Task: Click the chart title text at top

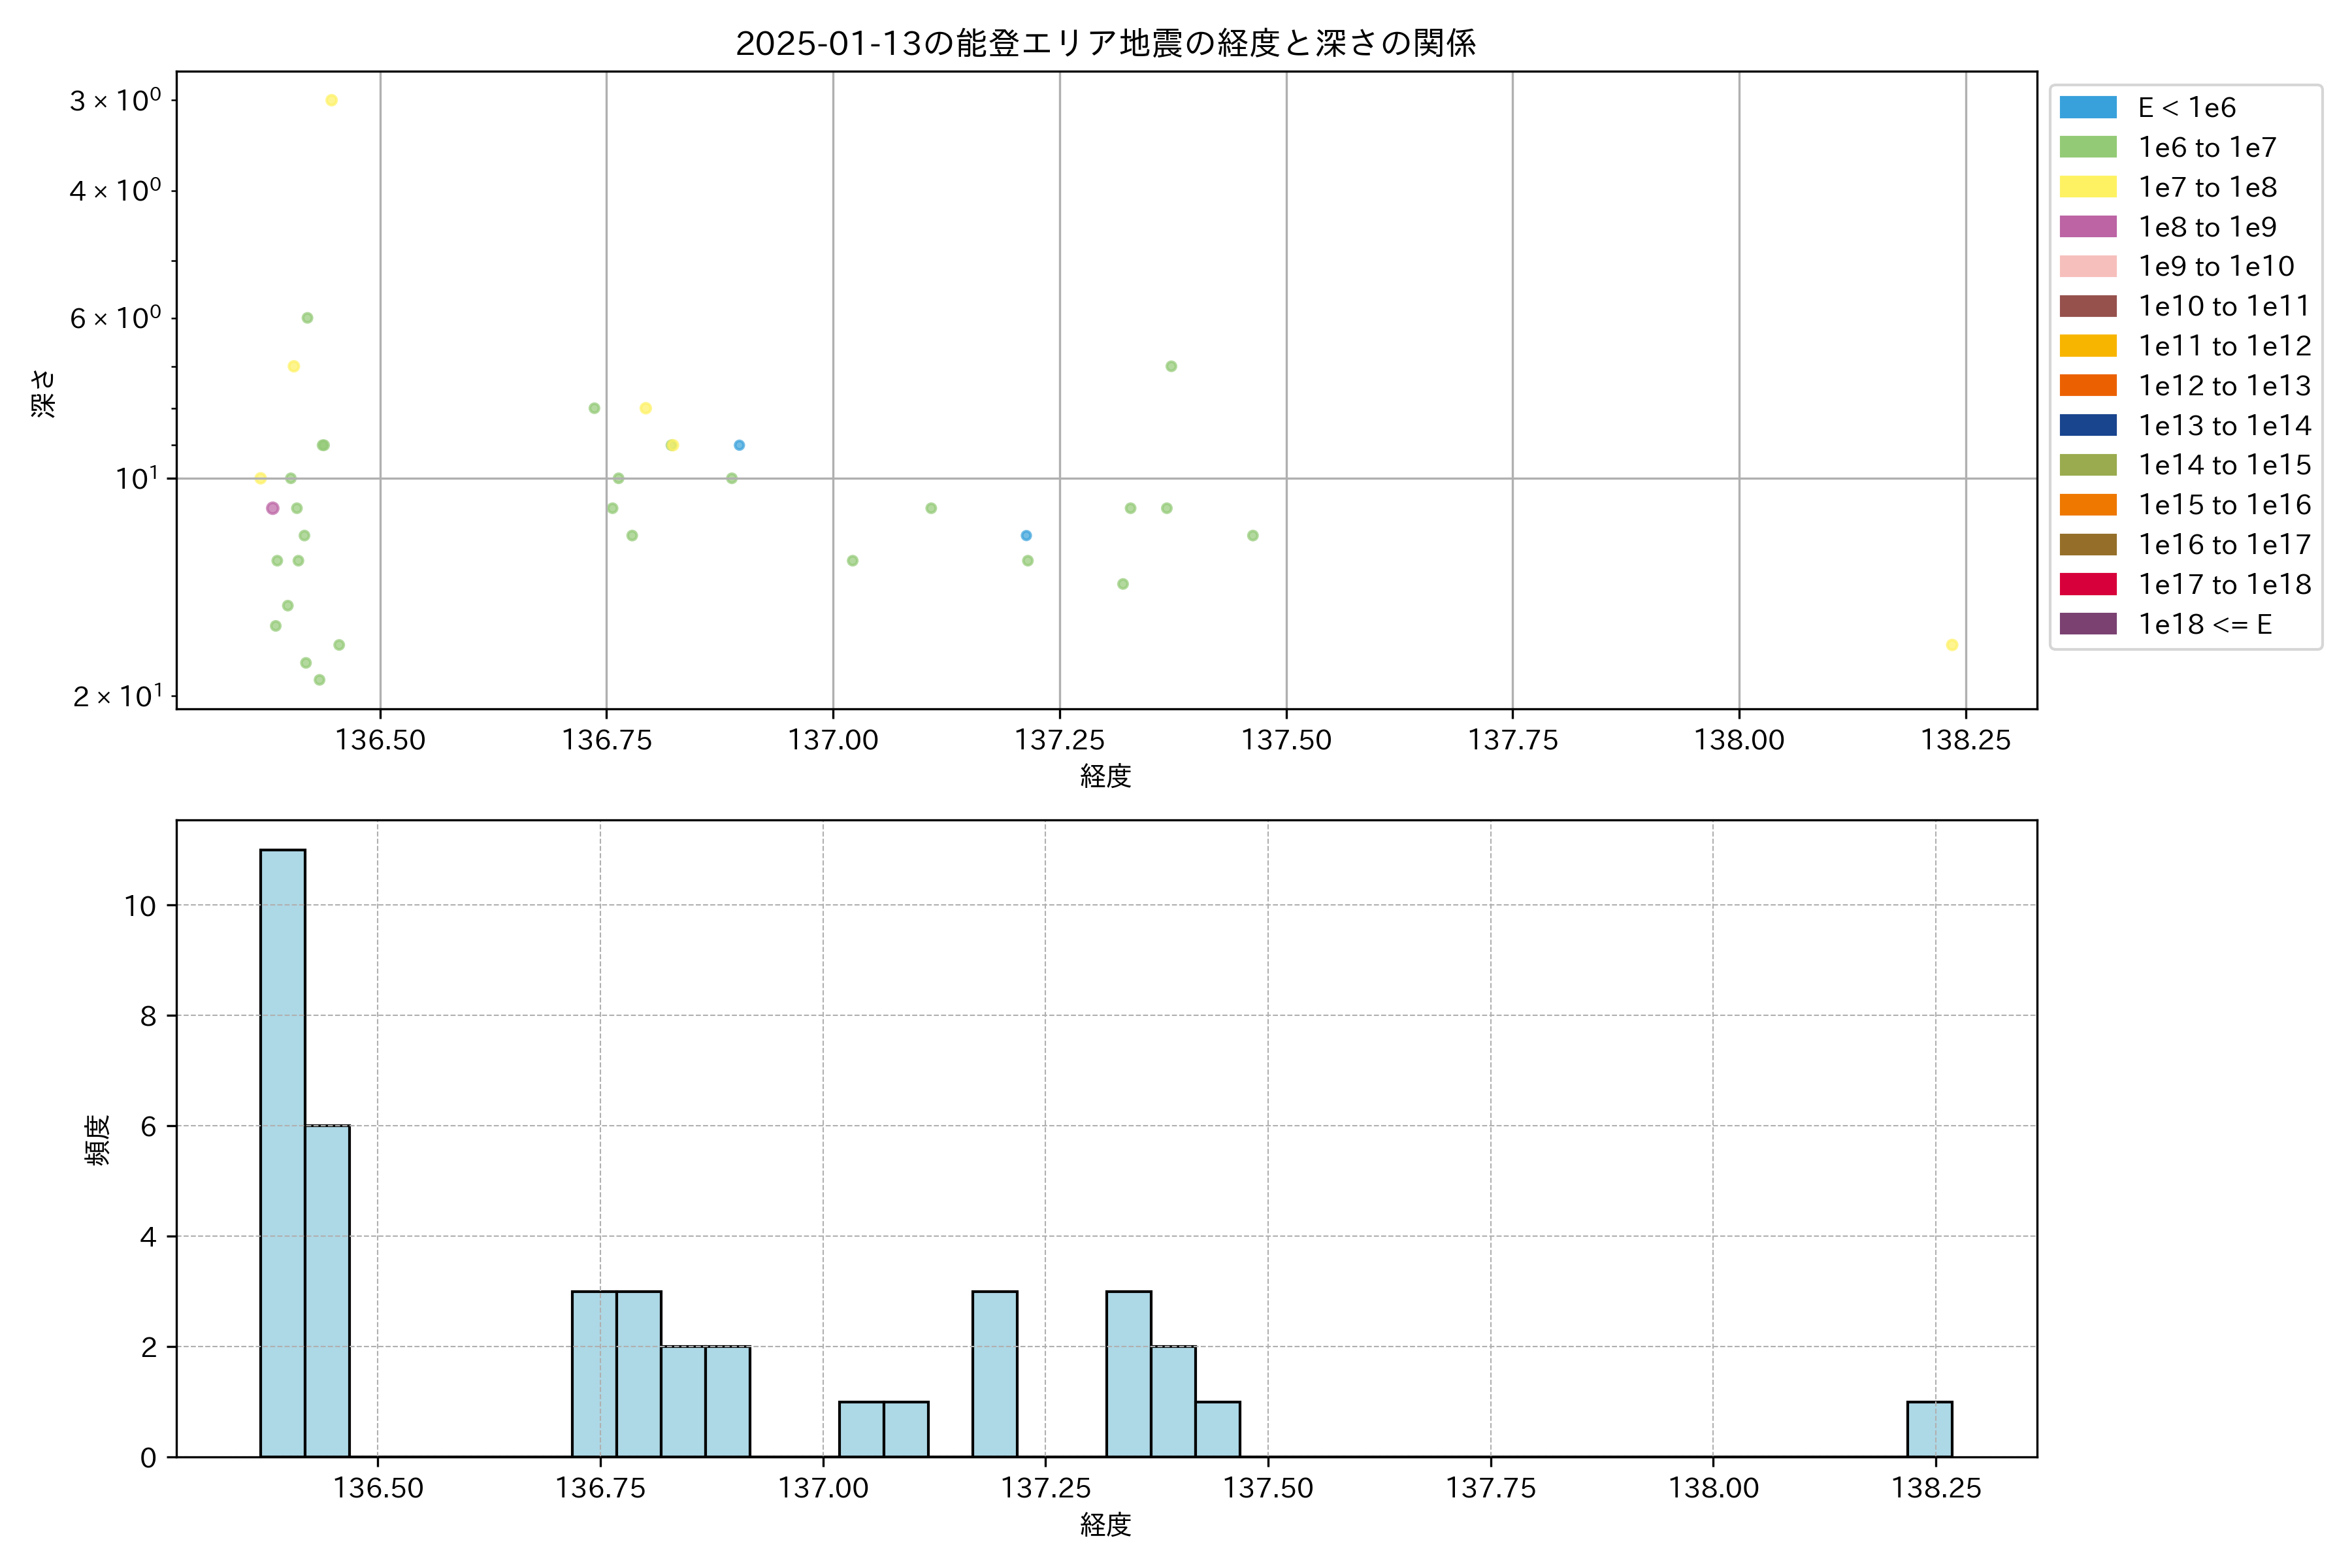Action: pos(1105,43)
